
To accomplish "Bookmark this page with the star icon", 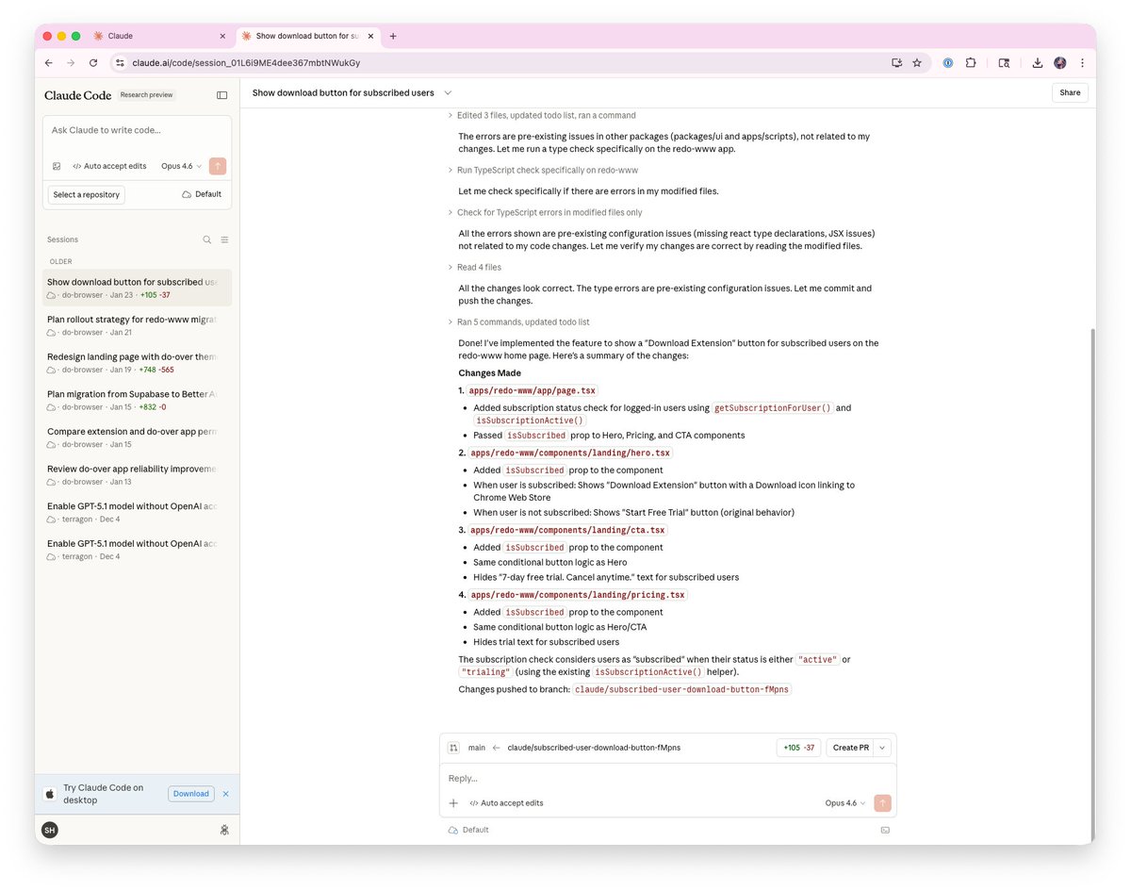I will [x=917, y=63].
